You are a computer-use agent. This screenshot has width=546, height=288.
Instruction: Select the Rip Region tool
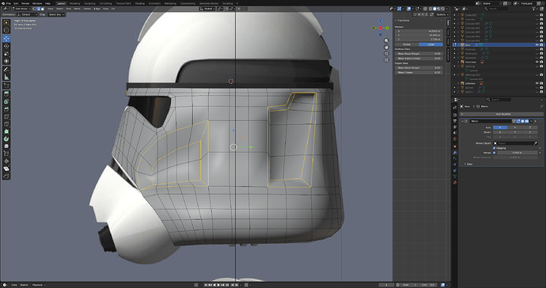click(6, 176)
